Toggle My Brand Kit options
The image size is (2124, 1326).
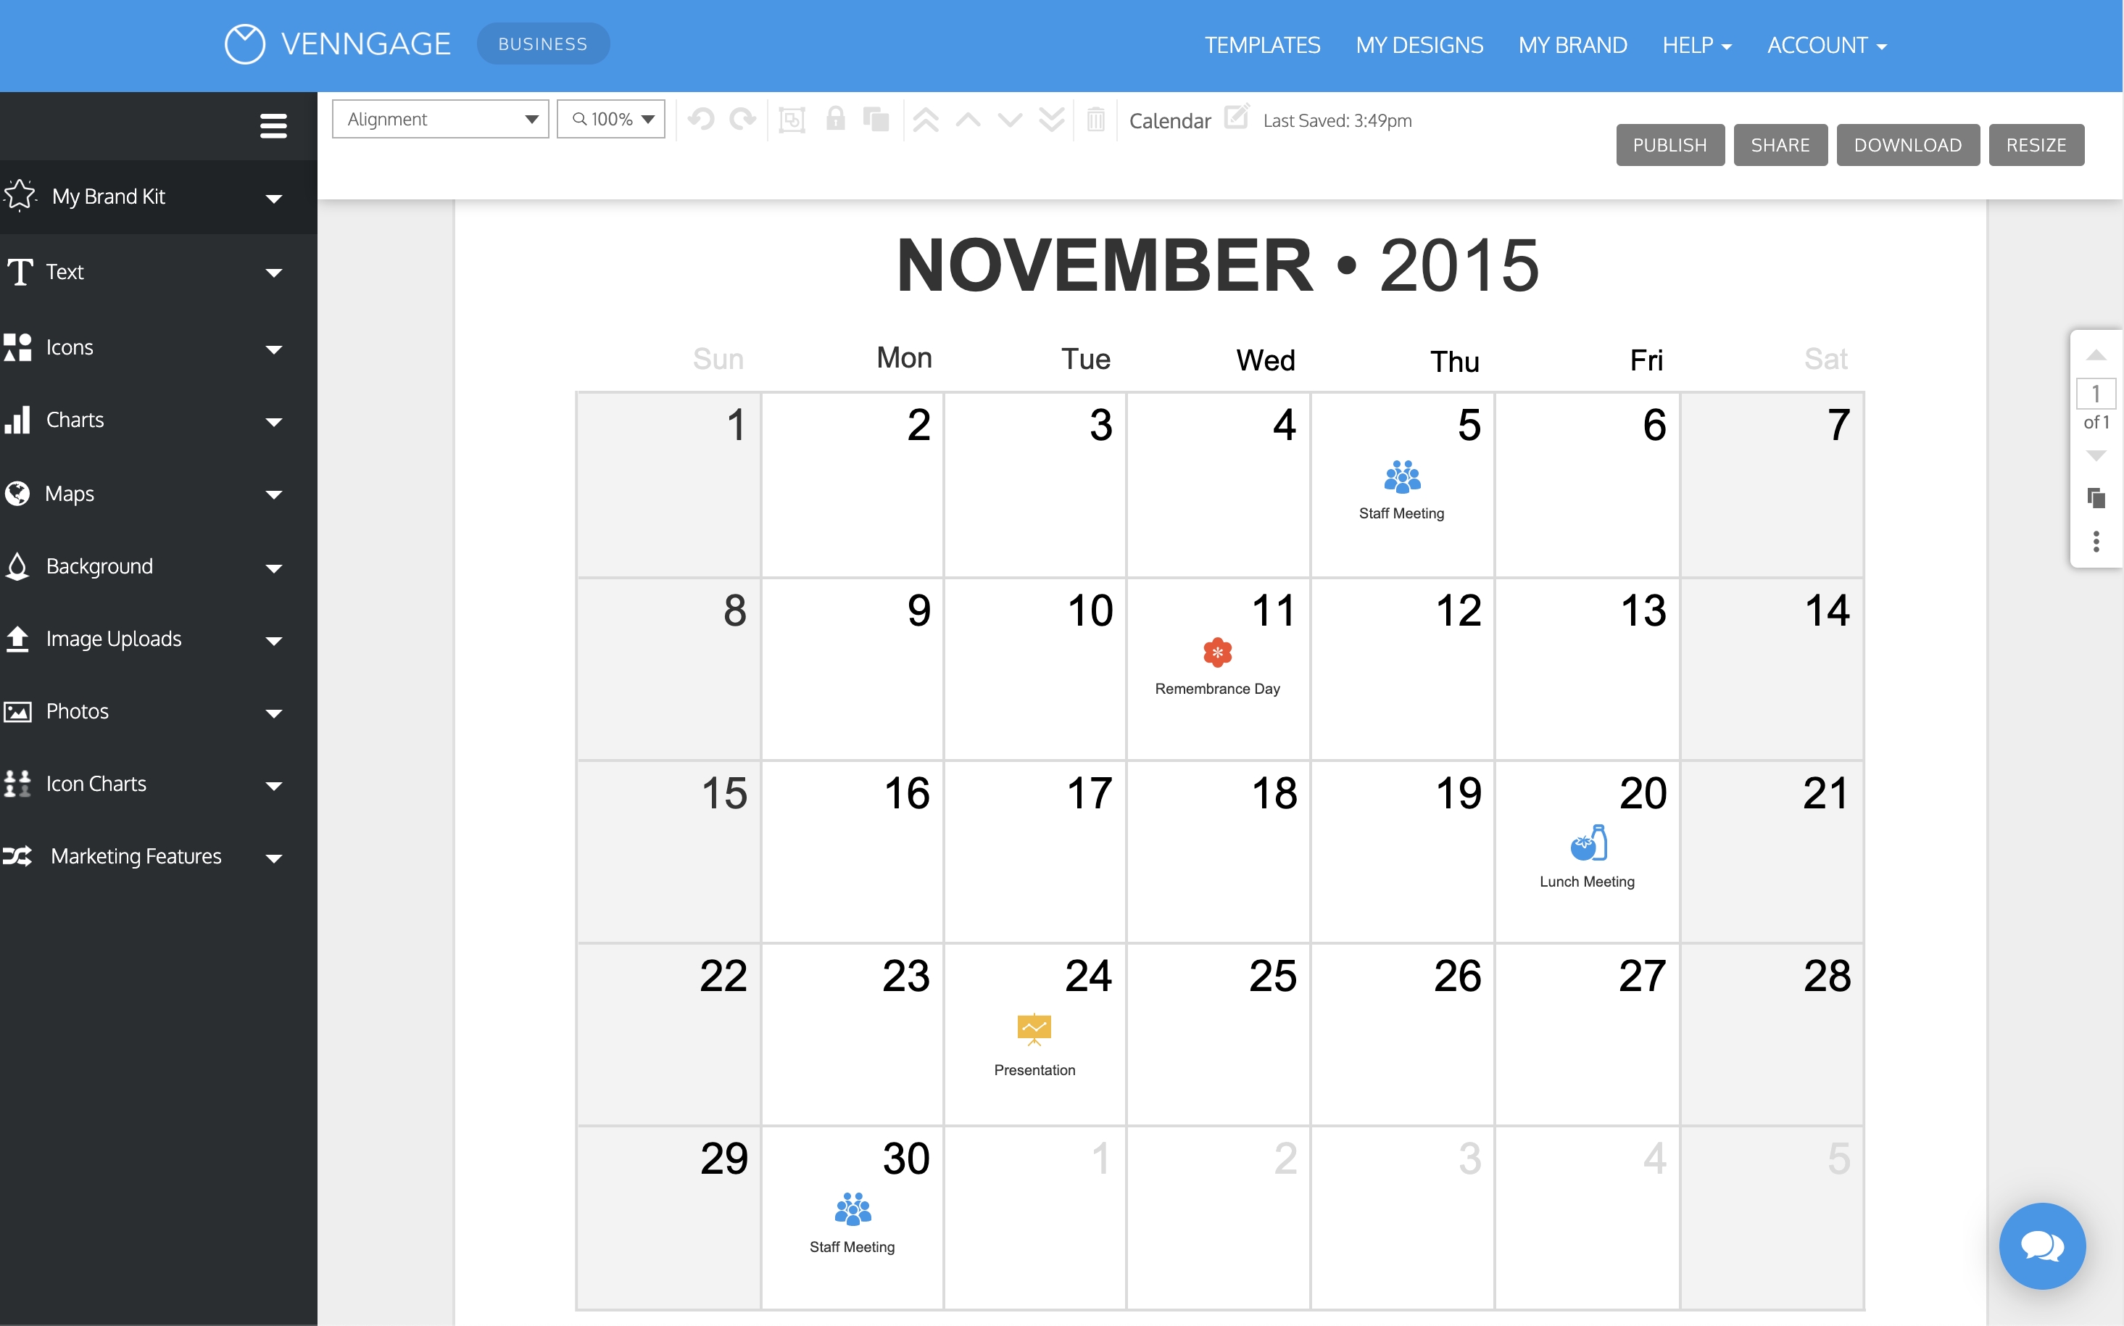click(272, 194)
